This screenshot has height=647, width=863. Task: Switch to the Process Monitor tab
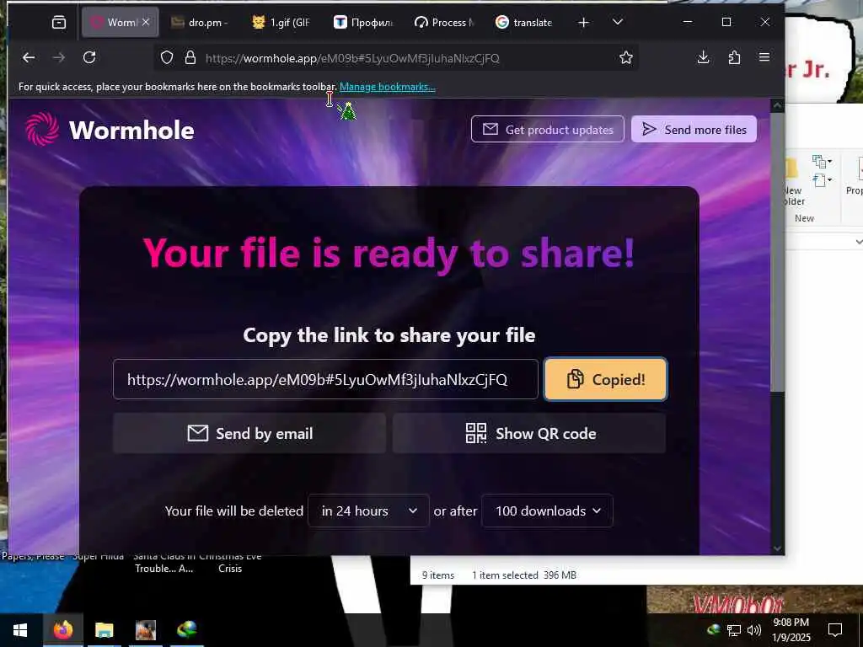pyautogui.click(x=444, y=23)
